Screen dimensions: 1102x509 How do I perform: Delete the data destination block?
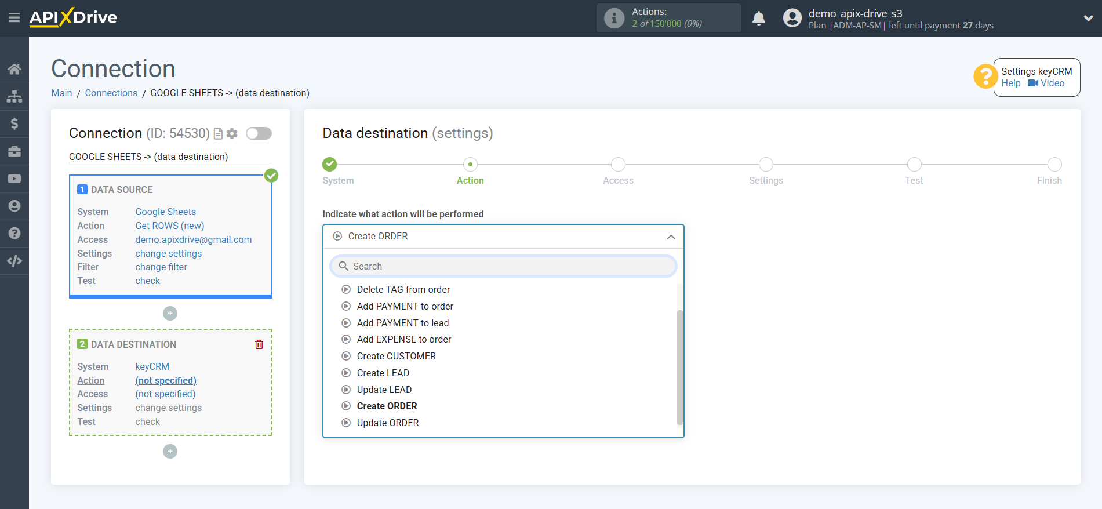259,344
